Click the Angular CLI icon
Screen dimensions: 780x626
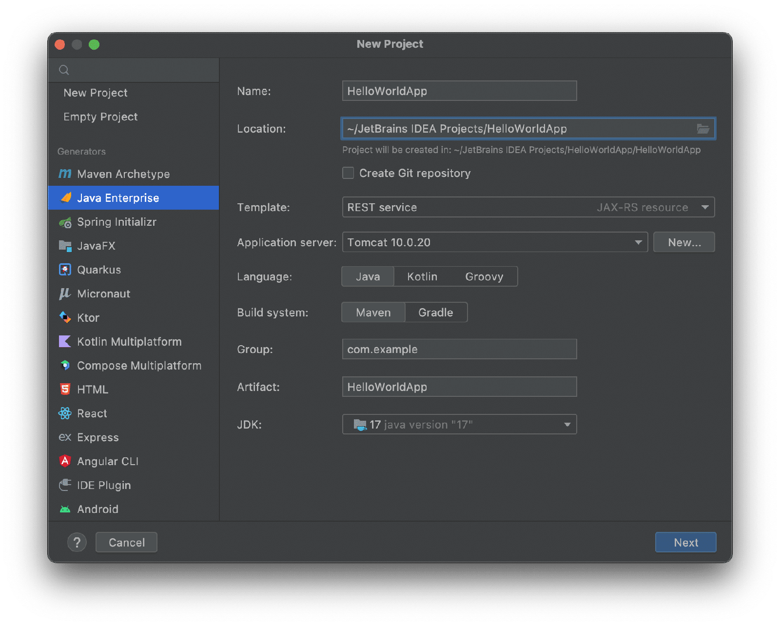click(x=65, y=461)
